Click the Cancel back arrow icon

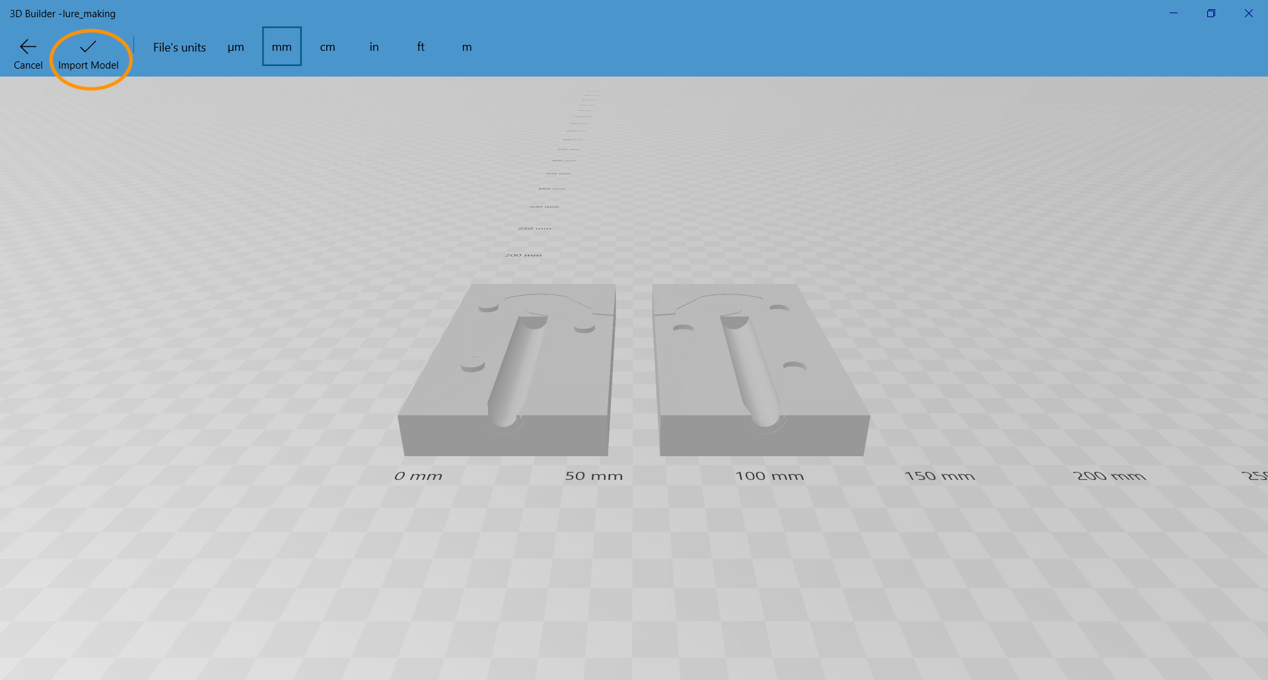click(28, 47)
